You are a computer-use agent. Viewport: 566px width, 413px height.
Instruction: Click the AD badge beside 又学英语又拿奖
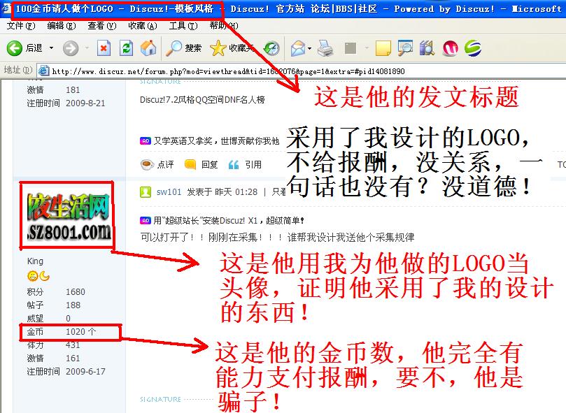pos(145,140)
